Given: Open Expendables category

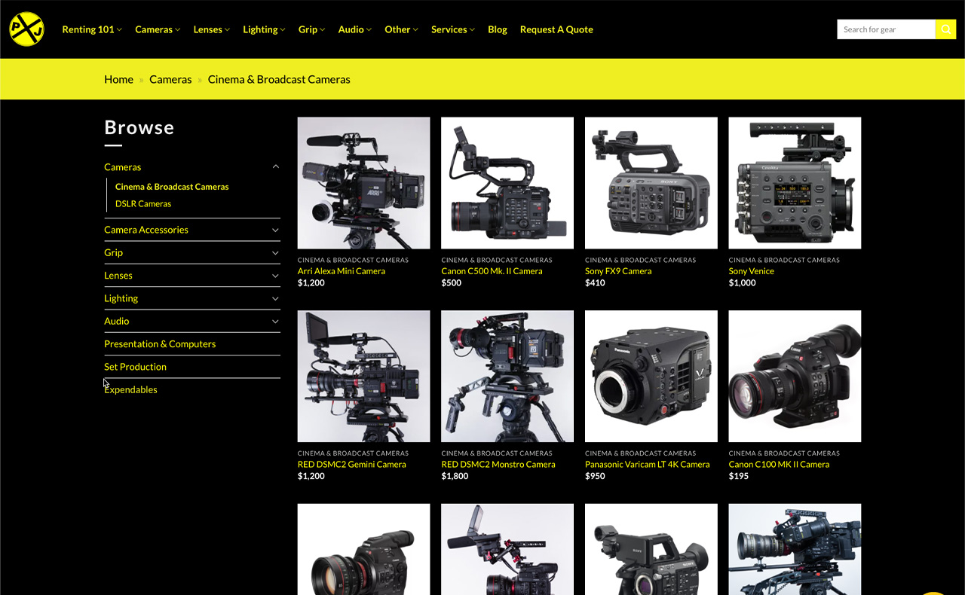Looking at the screenshot, I should [x=130, y=389].
